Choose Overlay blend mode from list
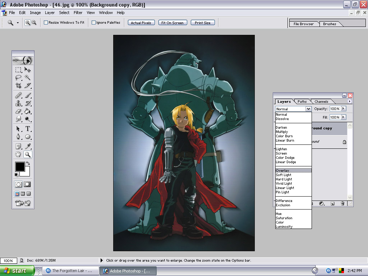Viewport: 368px width, 276px height. coord(294,171)
